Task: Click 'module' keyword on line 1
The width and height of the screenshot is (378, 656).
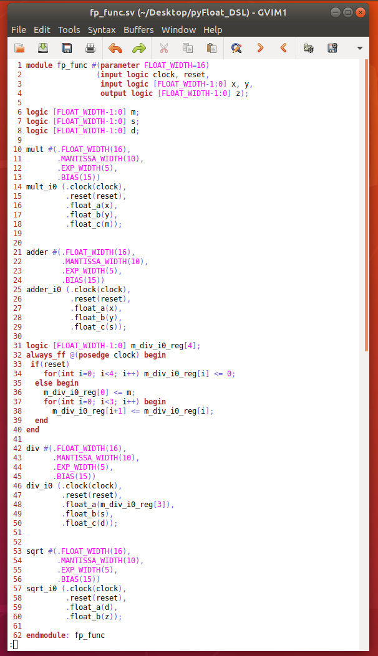Action: pyautogui.click(x=39, y=65)
